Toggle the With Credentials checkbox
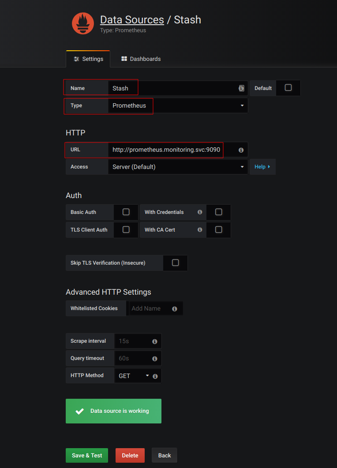Image resolution: width=337 pixels, height=468 pixels. [x=218, y=212]
